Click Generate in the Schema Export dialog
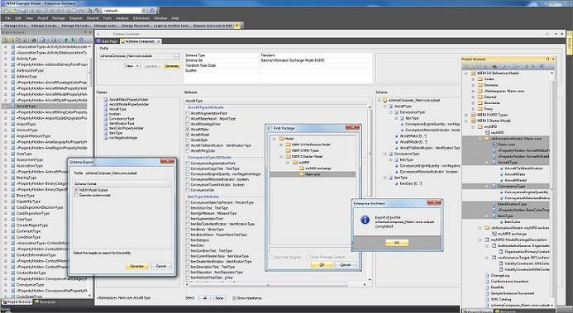Viewport: 573px width, 313px height. click(x=137, y=266)
